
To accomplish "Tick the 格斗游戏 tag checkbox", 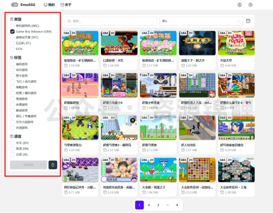I will [x=12, y=75].
